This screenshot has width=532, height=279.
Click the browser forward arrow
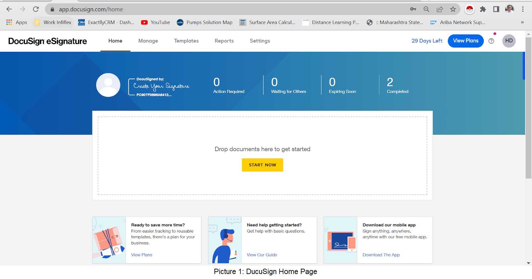[23, 9]
